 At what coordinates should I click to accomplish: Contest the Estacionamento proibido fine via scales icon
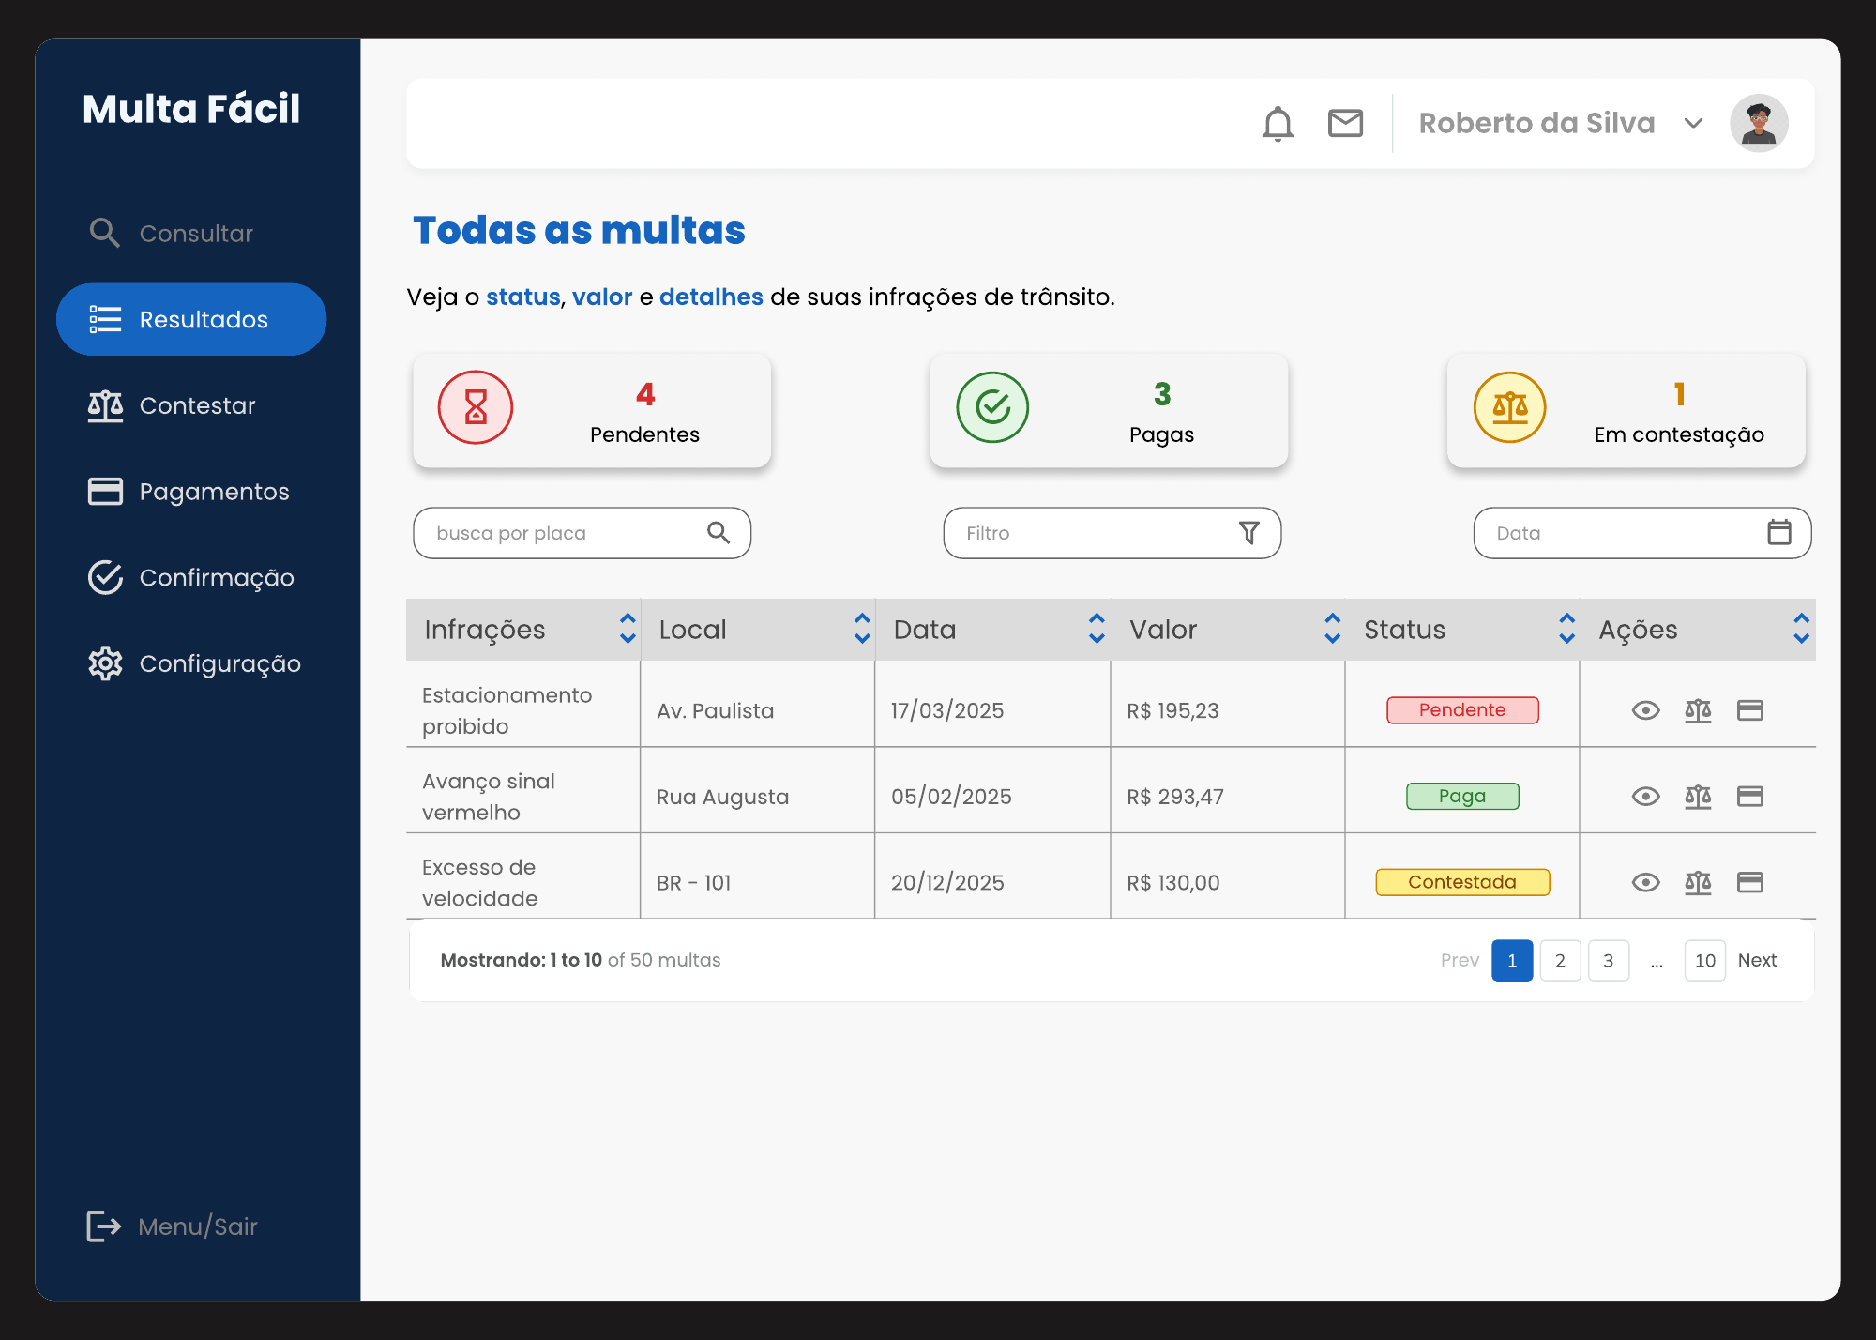[1698, 710]
